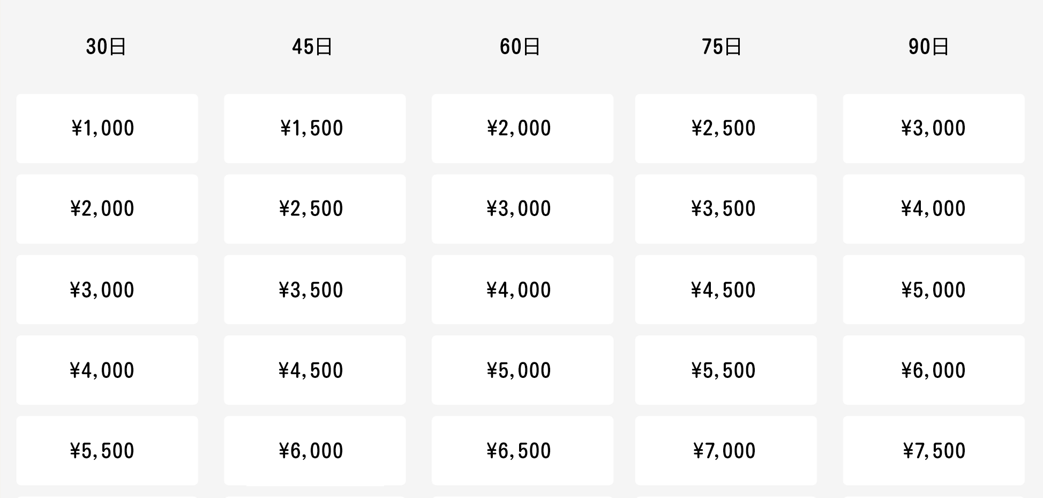
Task: Select the ¥1,000 cell under 30日
Action: [107, 129]
